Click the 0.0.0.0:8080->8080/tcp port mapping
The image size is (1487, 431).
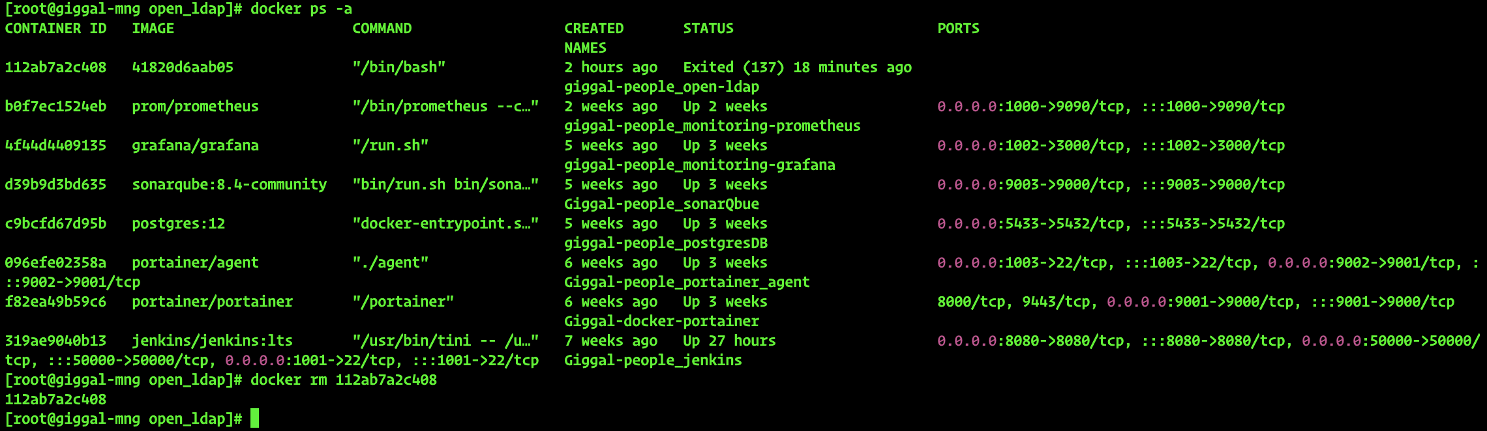[x=1030, y=341]
